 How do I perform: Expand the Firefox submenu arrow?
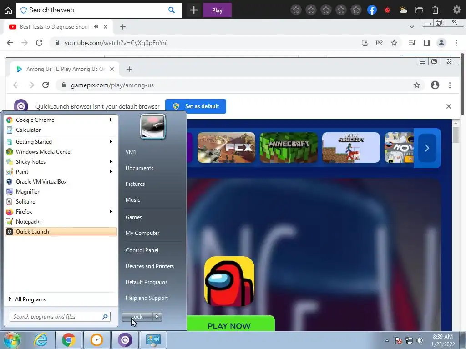point(111,212)
